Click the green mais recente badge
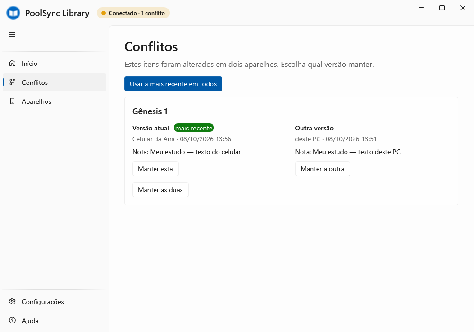The image size is (474, 332). [x=194, y=128]
